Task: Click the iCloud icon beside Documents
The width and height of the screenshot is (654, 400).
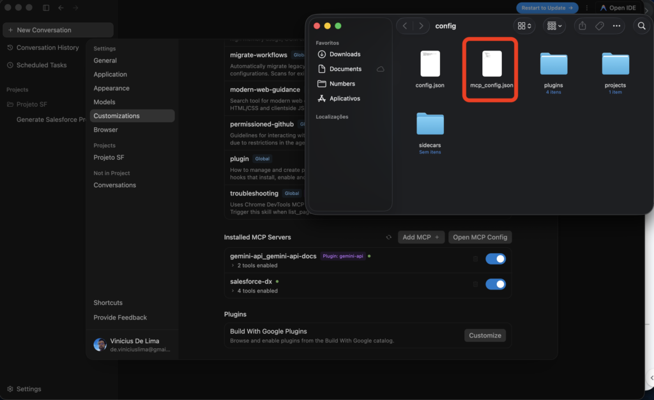Action: pyautogui.click(x=381, y=69)
